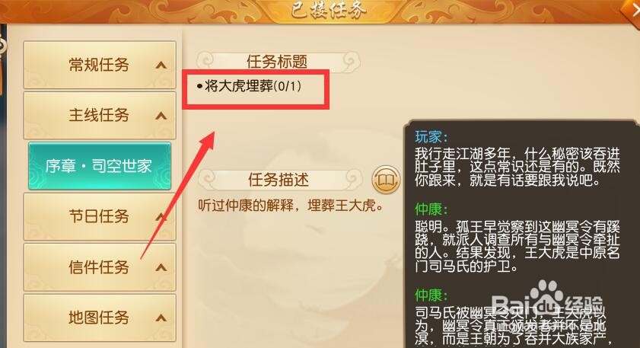Collapse the 常规任务 chevron arrow

click(x=161, y=65)
